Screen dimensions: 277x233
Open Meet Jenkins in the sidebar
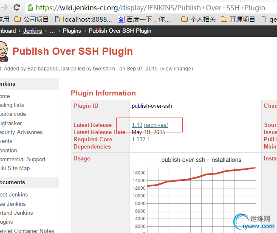(14, 194)
